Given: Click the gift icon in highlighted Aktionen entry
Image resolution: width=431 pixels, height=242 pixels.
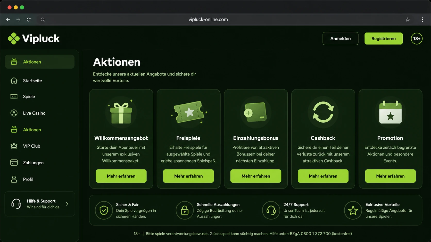Looking at the screenshot, I should pos(14,62).
